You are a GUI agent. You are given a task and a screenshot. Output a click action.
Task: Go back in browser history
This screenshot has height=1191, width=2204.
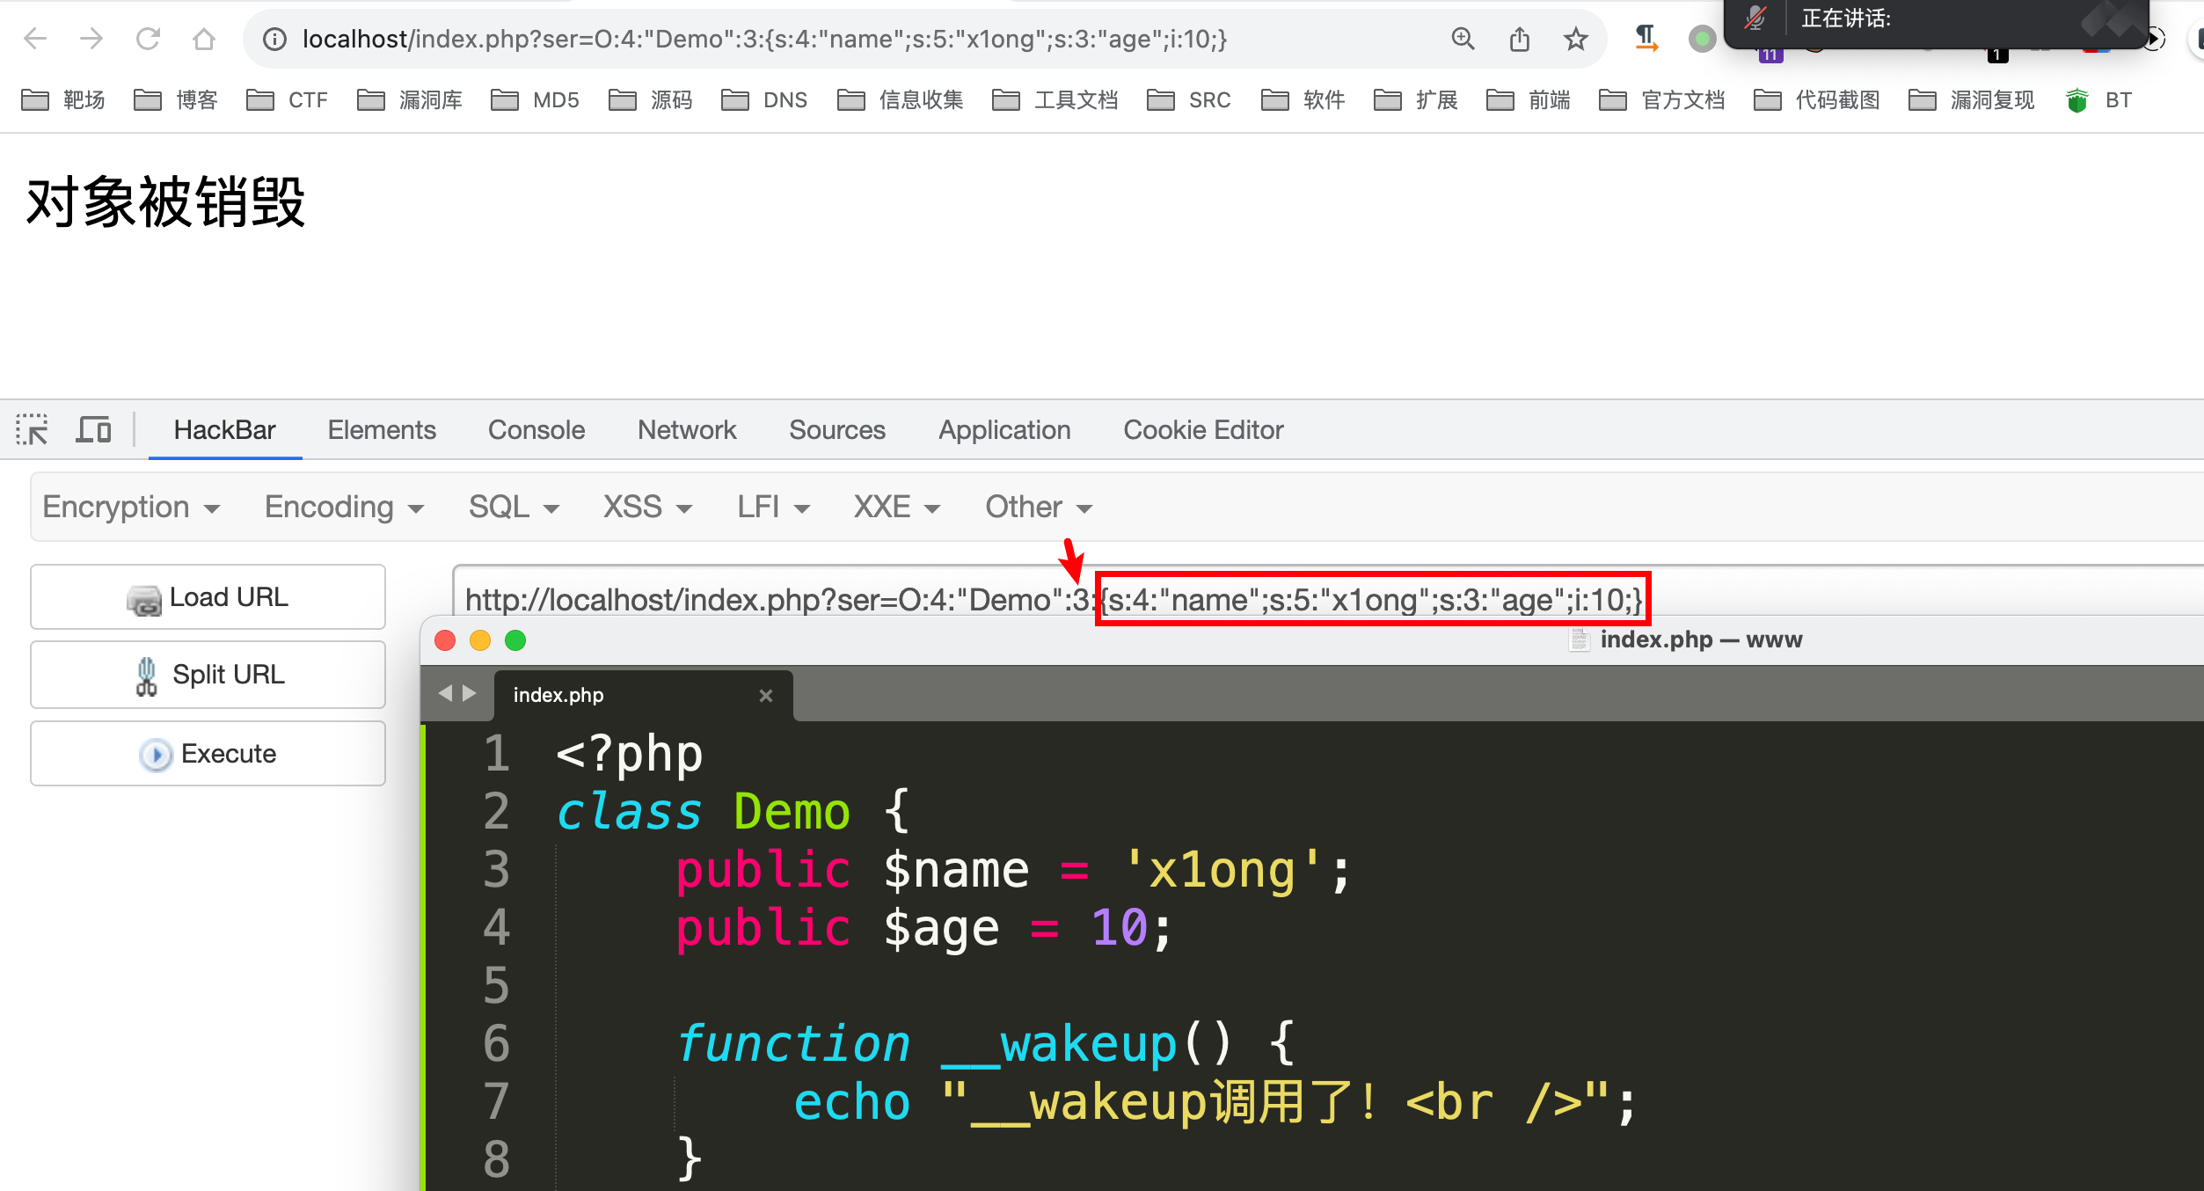[x=35, y=39]
